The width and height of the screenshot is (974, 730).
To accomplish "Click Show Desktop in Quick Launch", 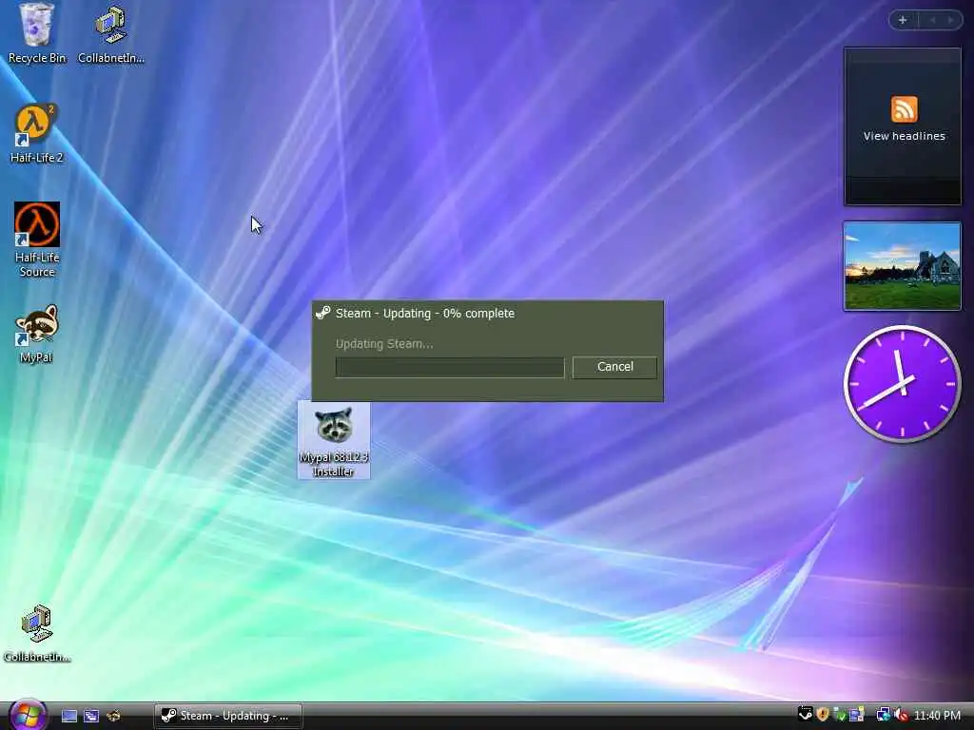I will 69,716.
